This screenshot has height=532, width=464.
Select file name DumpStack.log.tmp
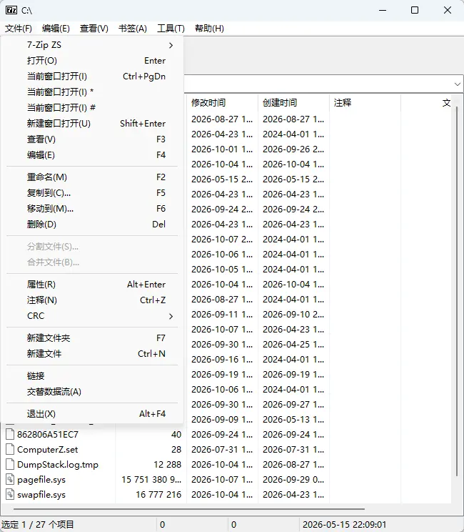[x=58, y=465]
